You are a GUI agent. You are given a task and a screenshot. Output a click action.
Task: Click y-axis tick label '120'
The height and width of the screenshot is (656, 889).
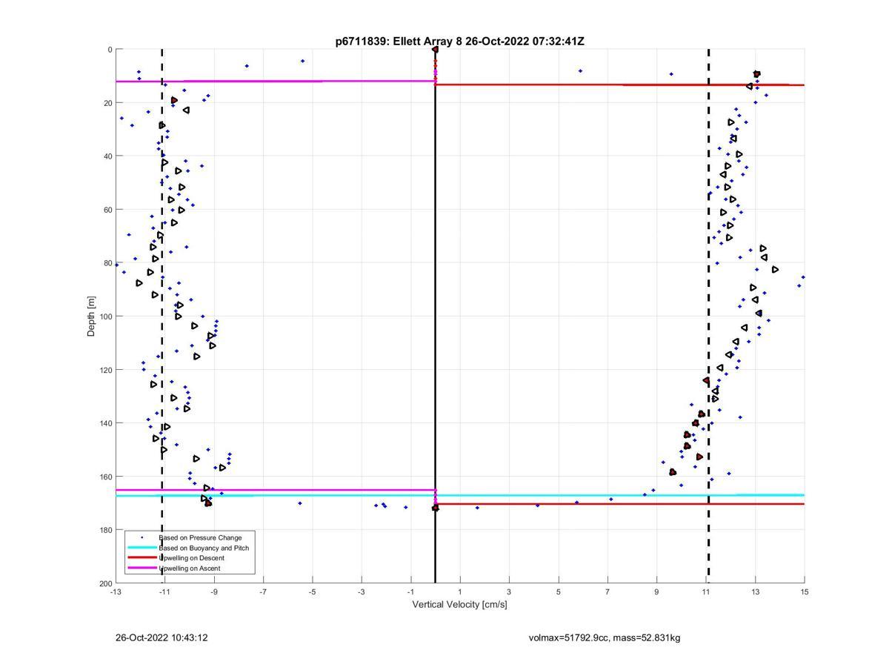105,370
